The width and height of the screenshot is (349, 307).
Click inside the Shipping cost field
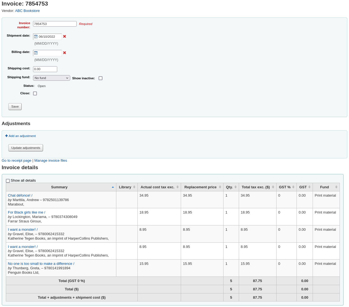point(45,69)
